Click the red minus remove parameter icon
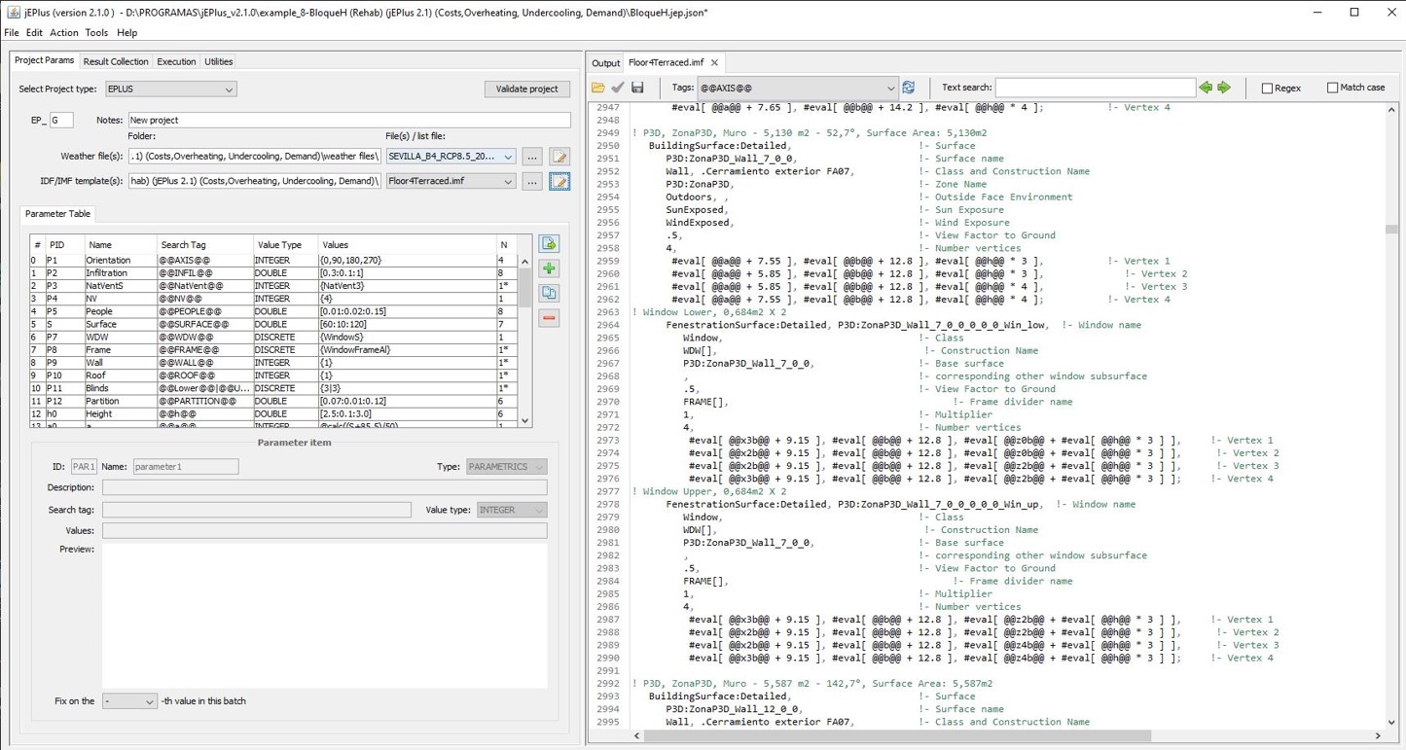Viewport: 1406px width, 750px height. coord(549,318)
